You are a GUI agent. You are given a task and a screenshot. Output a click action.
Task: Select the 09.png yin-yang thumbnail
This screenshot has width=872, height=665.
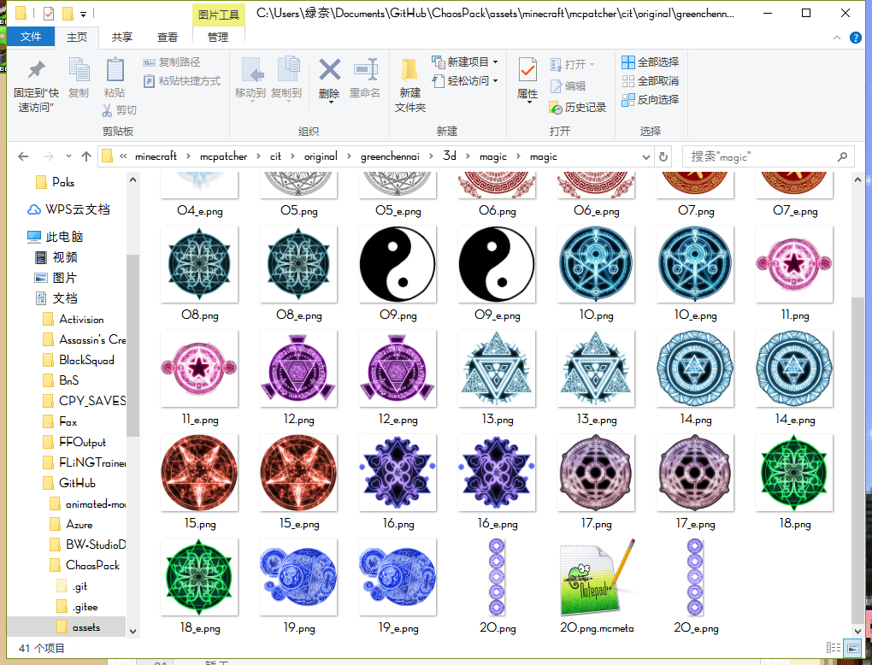tap(398, 265)
